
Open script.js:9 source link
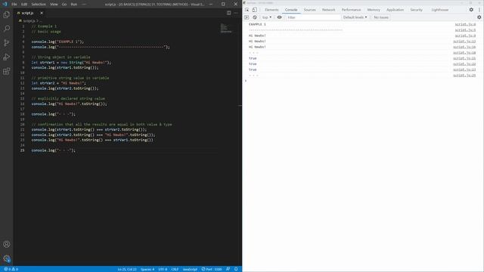pyautogui.click(x=465, y=36)
